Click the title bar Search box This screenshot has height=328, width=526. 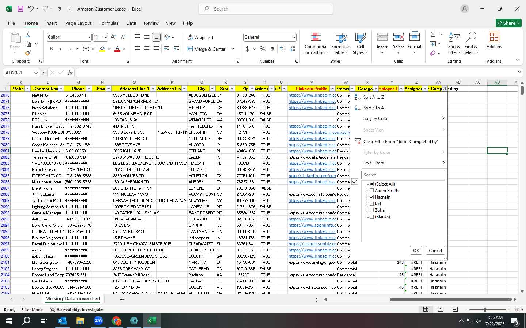pos(266,9)
